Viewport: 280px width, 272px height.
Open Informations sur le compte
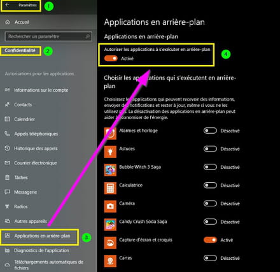click(x=41, y=90)
